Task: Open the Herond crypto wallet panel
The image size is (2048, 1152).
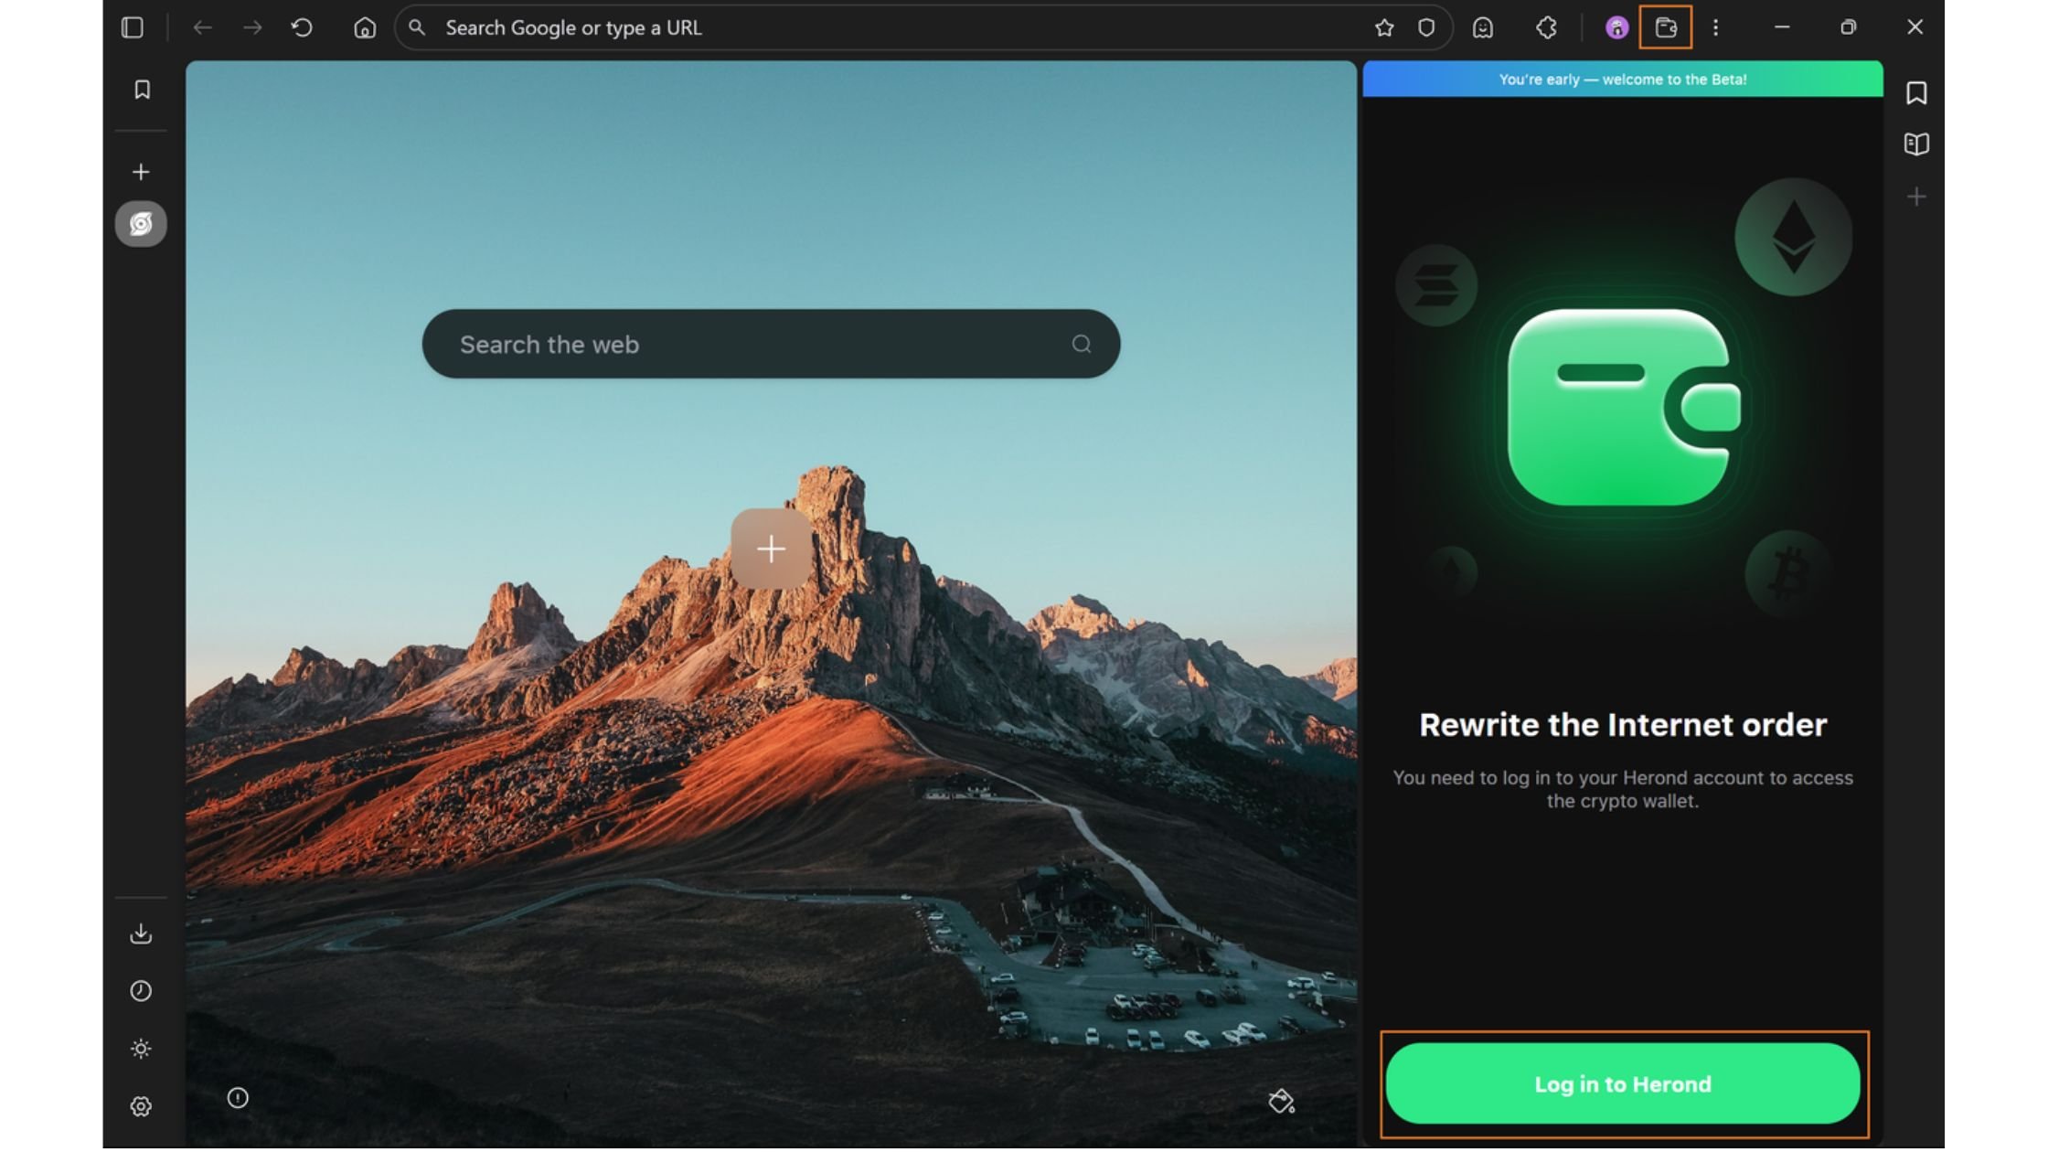Action: point(1666,27)
